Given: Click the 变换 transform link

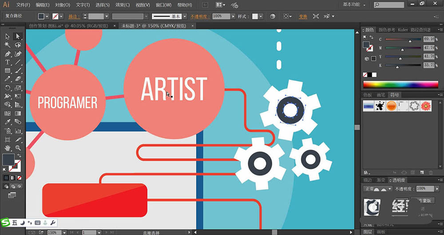Looking at the screenshot, I should click(303, 17).
